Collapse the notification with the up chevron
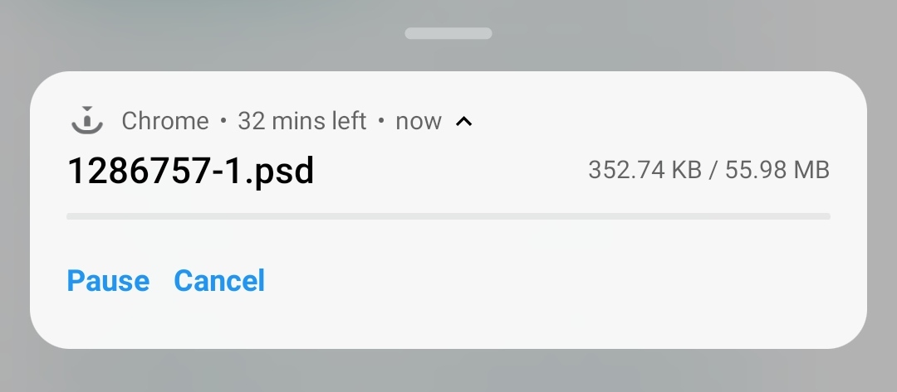The height and width of the screenshot is (392, 897). (x=464, y=121)
